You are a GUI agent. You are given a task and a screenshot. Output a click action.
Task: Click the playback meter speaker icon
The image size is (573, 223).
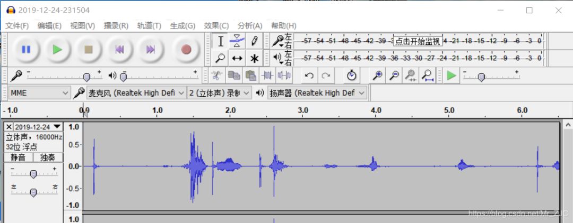click(277, 57)
